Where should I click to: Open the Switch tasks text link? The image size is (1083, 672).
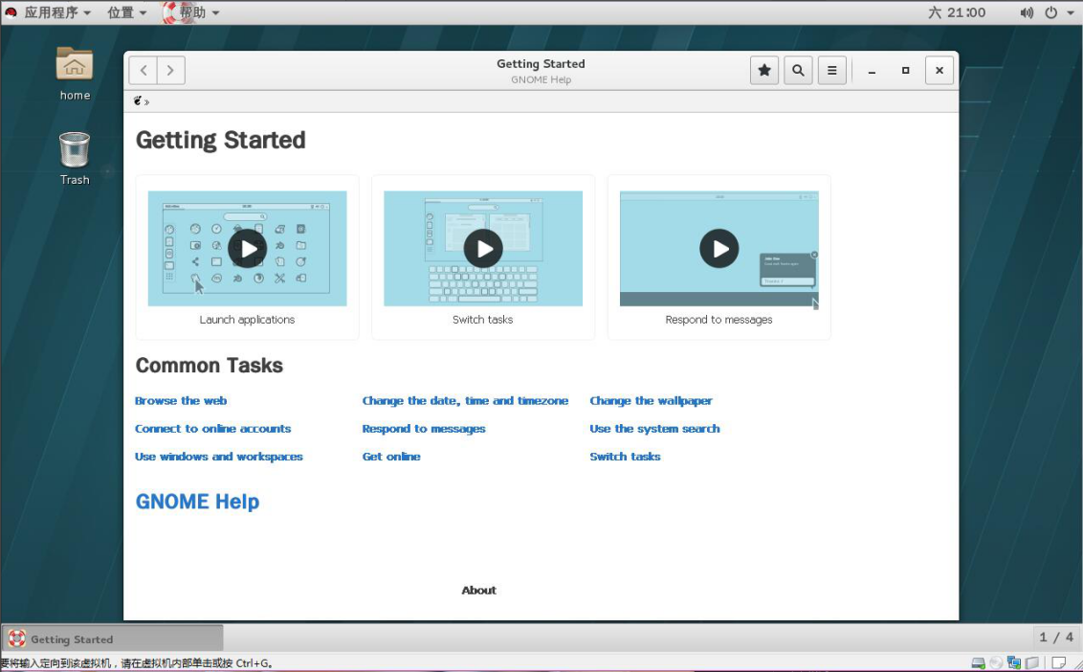625,457
